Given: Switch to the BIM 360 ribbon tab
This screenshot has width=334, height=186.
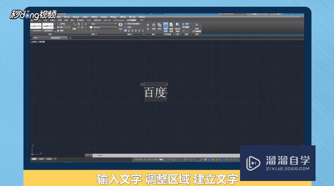Looking at the screenshot, I should click(107, 20).
